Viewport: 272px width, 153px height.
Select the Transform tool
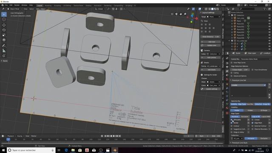[4, 40]
